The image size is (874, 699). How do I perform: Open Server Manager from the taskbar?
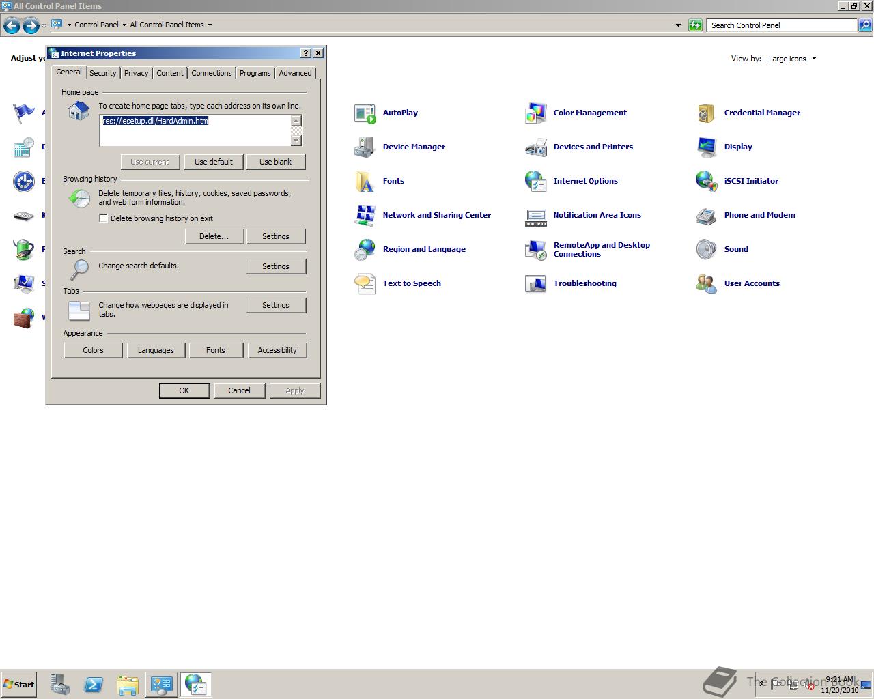click(59, 685)
